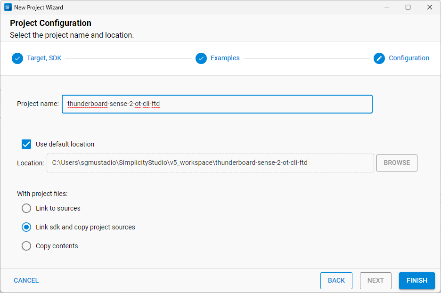Maximize the wizard window
This screenshot has width=441, height=293.
click(x=408, y=8)
